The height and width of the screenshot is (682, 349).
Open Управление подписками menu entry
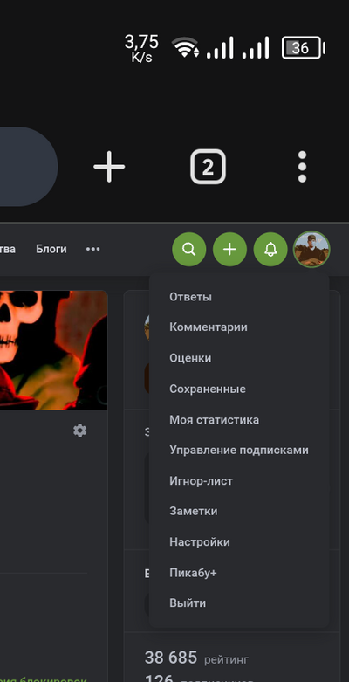point(239,450)
